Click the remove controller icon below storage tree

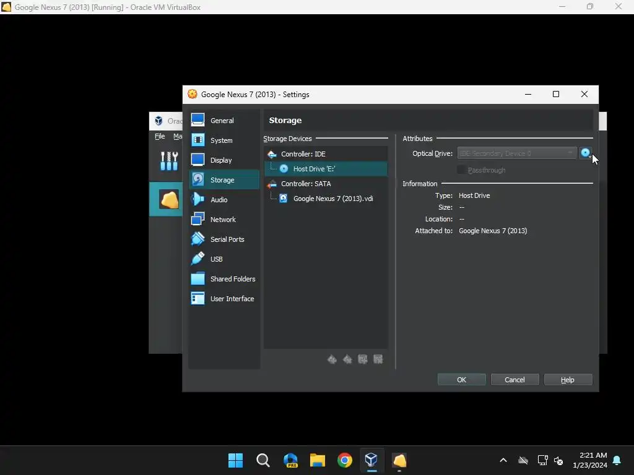coord(347,359)
